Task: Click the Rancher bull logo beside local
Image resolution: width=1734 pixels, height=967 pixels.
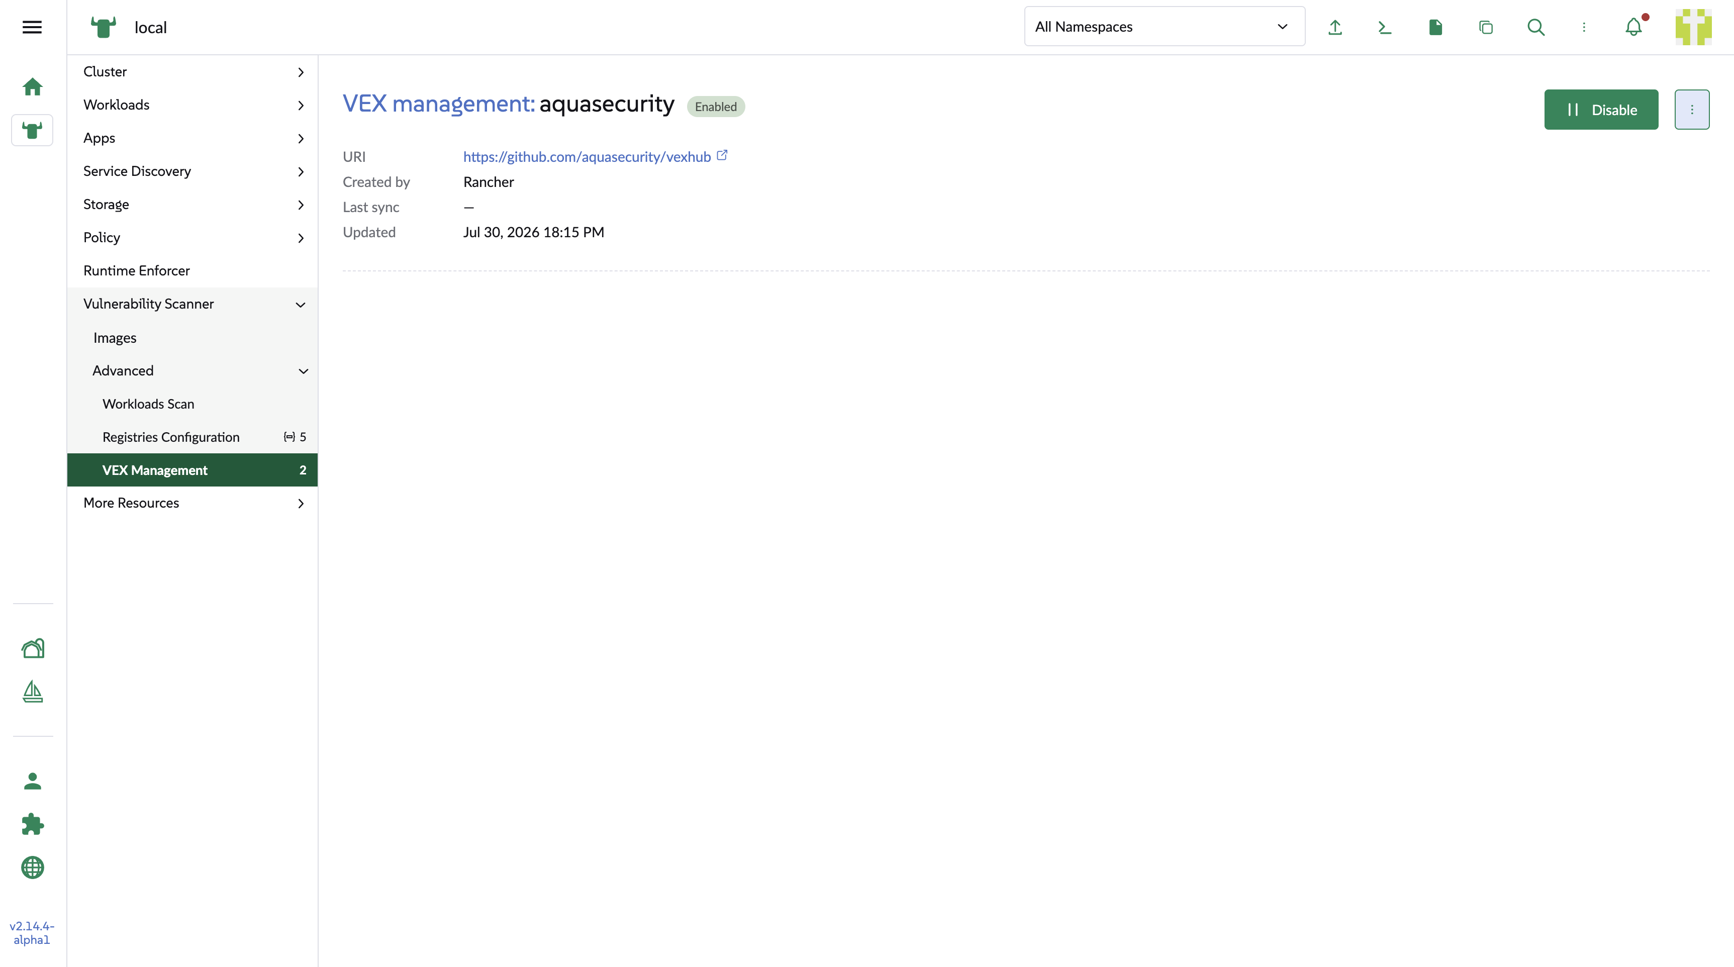Action: pos(103,27)
